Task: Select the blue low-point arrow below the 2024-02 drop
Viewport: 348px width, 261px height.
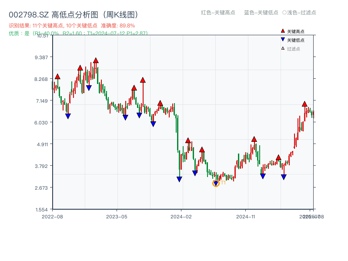Action: pyautogui.click(x=179, y=179)
